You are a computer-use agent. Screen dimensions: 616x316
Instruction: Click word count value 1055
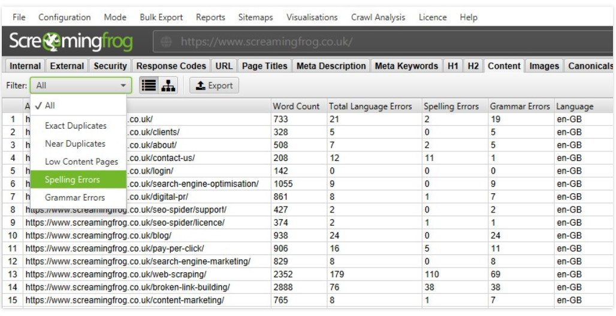tap(283, 184)
